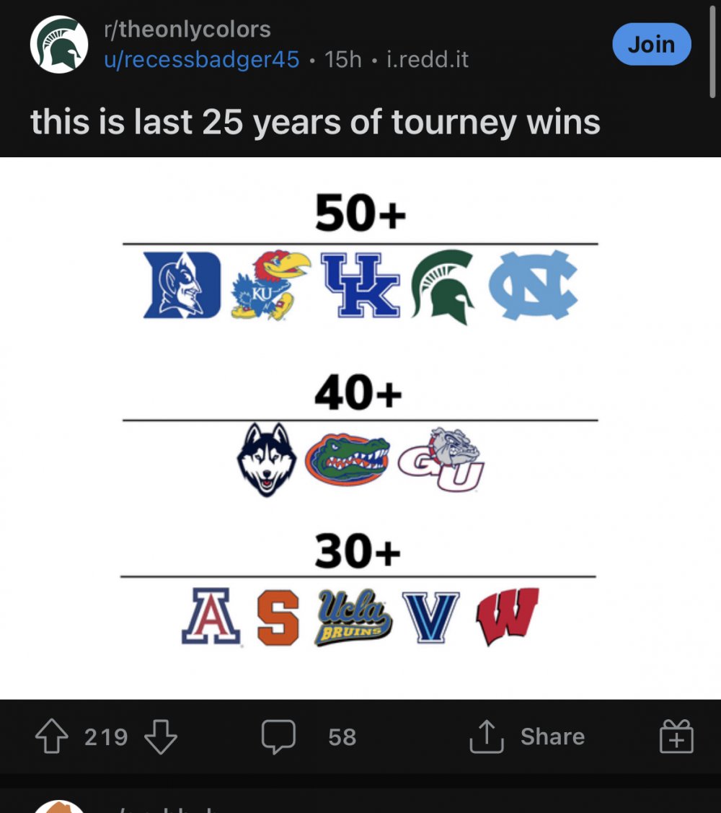Tap the Kentucky UK logo
The height and width of the screenshot is (813, 721).
[360, 286]
